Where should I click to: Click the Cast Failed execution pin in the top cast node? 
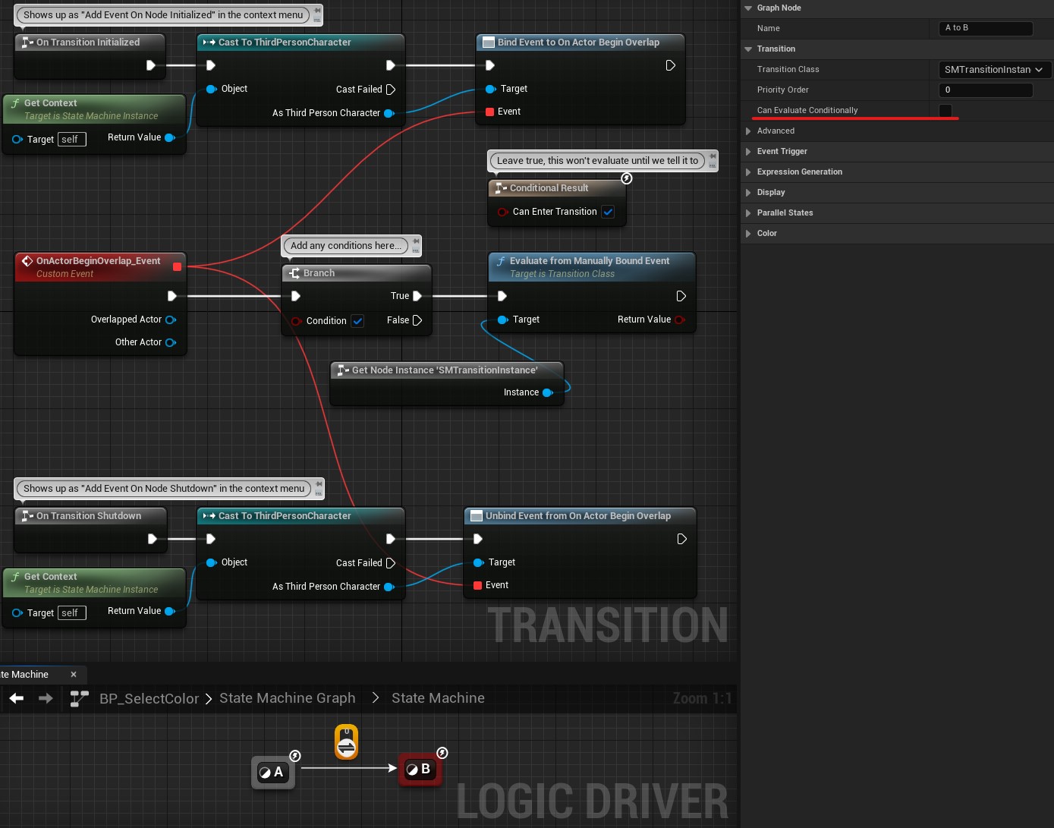click(x=391, y=90)
